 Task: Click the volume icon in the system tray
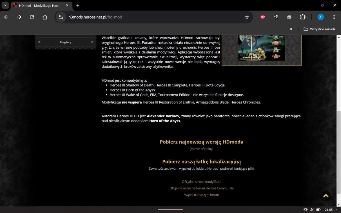click(311, 210)
